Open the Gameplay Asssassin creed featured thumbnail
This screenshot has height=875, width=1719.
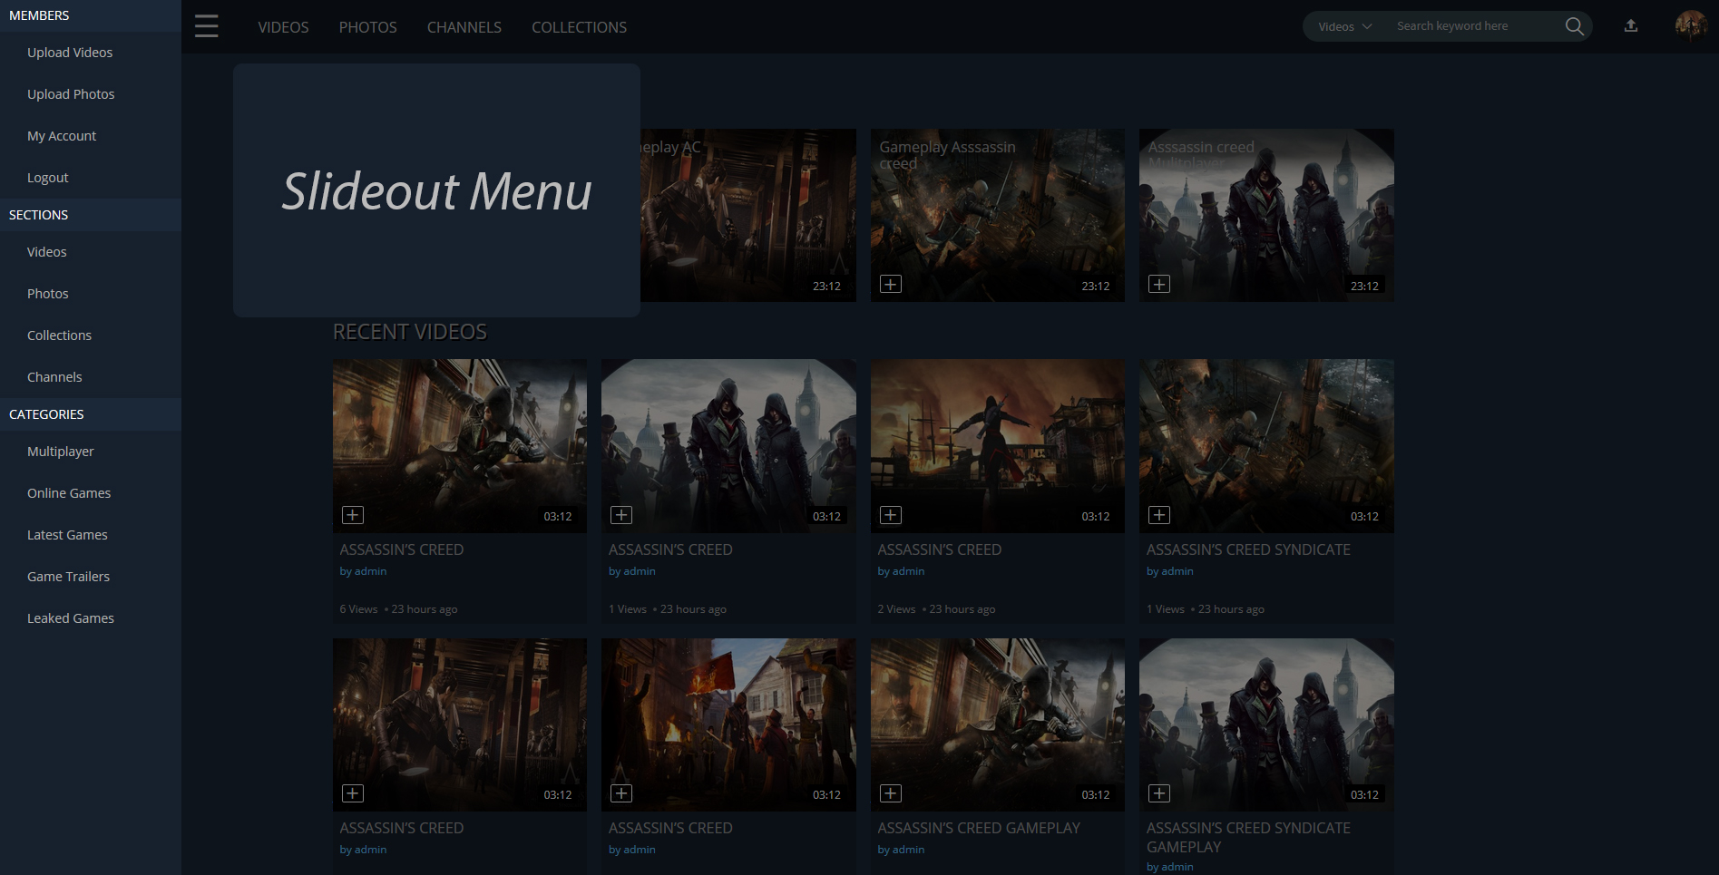point(998,215)
